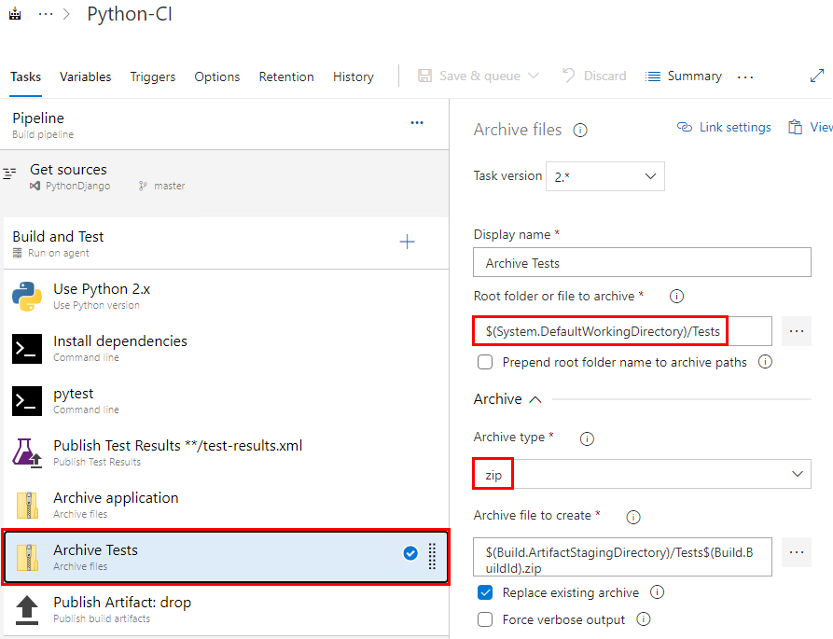Click the View YAML clipboard icon
Screen dimensions: 833x639
pyautogui.click(x=796, y=128)
